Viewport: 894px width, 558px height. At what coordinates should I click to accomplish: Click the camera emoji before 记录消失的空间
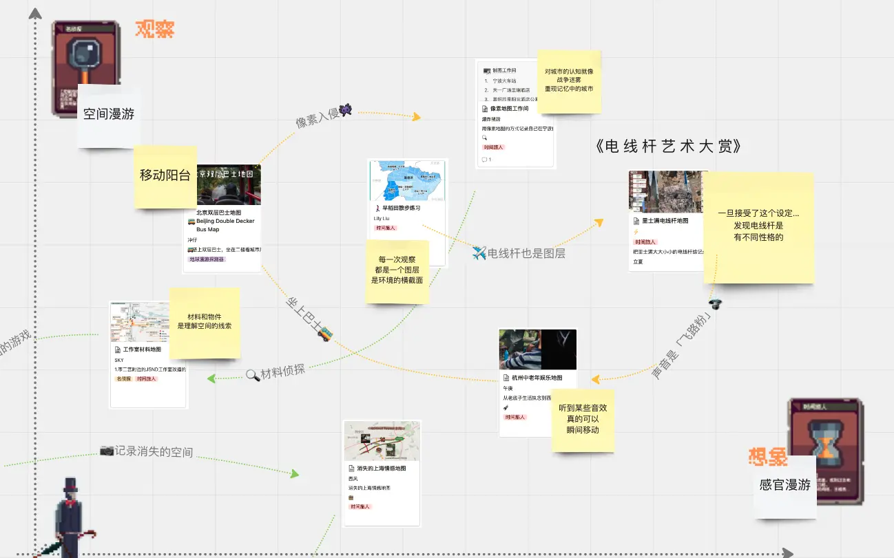pyautogui.click(x=107, y=451)
